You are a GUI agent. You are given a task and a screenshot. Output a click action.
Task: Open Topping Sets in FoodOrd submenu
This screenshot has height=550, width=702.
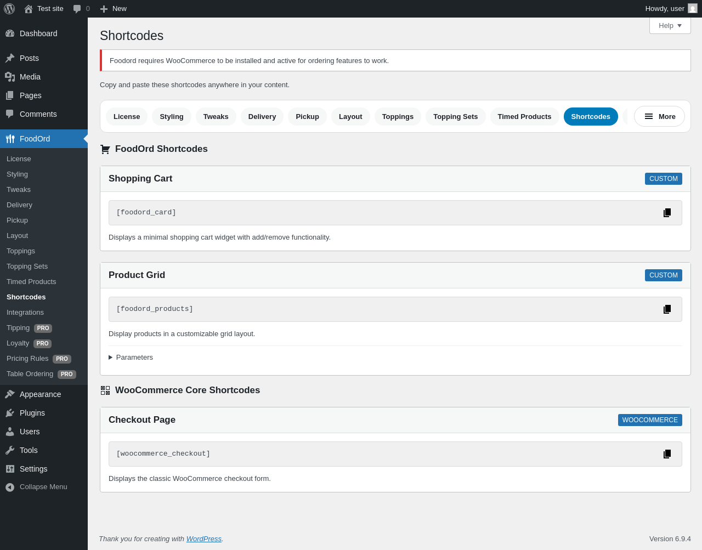point(44,267)
